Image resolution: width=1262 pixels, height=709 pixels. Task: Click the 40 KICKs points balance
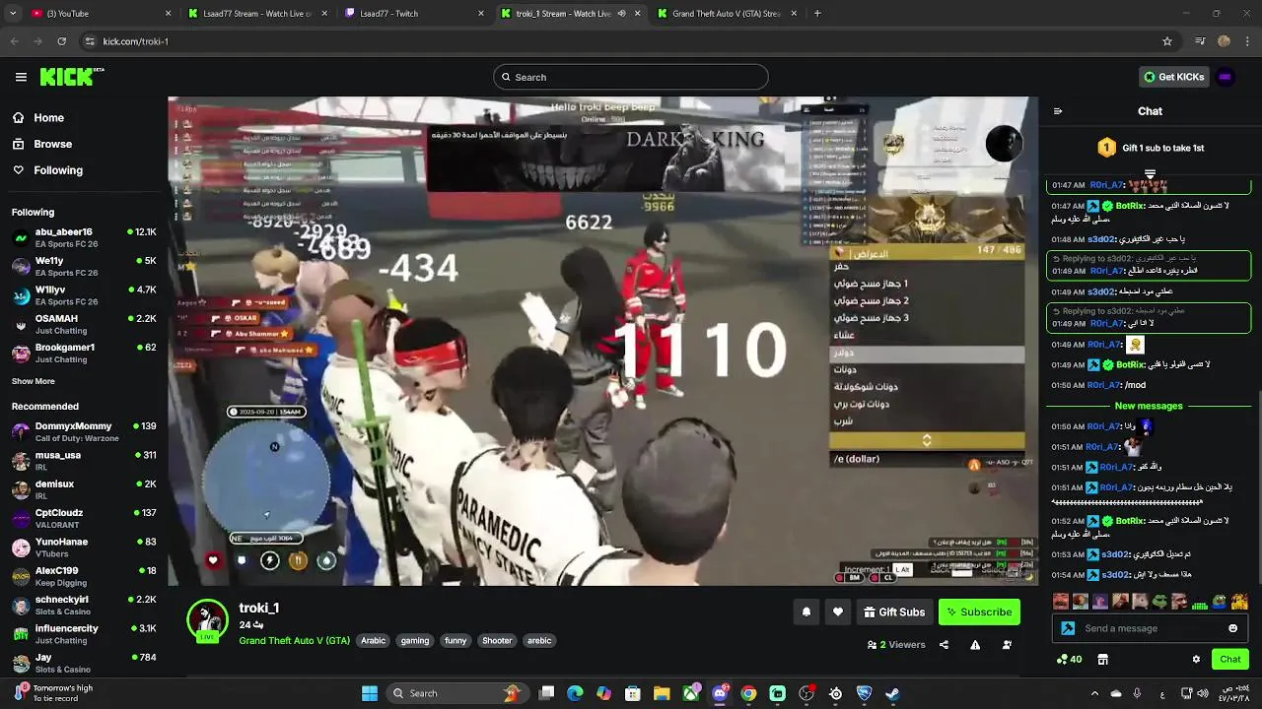pos(1069,659)
